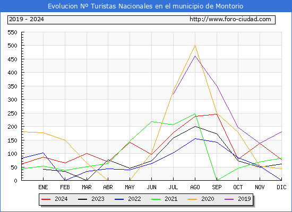Open the http://www.foro-ciudad.com link text
Viewport: 292px width, 212px height.
point(230,19)
